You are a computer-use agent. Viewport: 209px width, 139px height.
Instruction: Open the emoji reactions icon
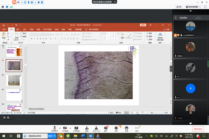click(126, 128)
